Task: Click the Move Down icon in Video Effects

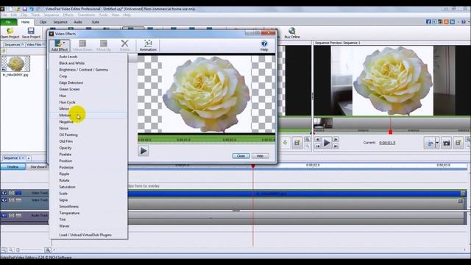Action: [82, 46]
